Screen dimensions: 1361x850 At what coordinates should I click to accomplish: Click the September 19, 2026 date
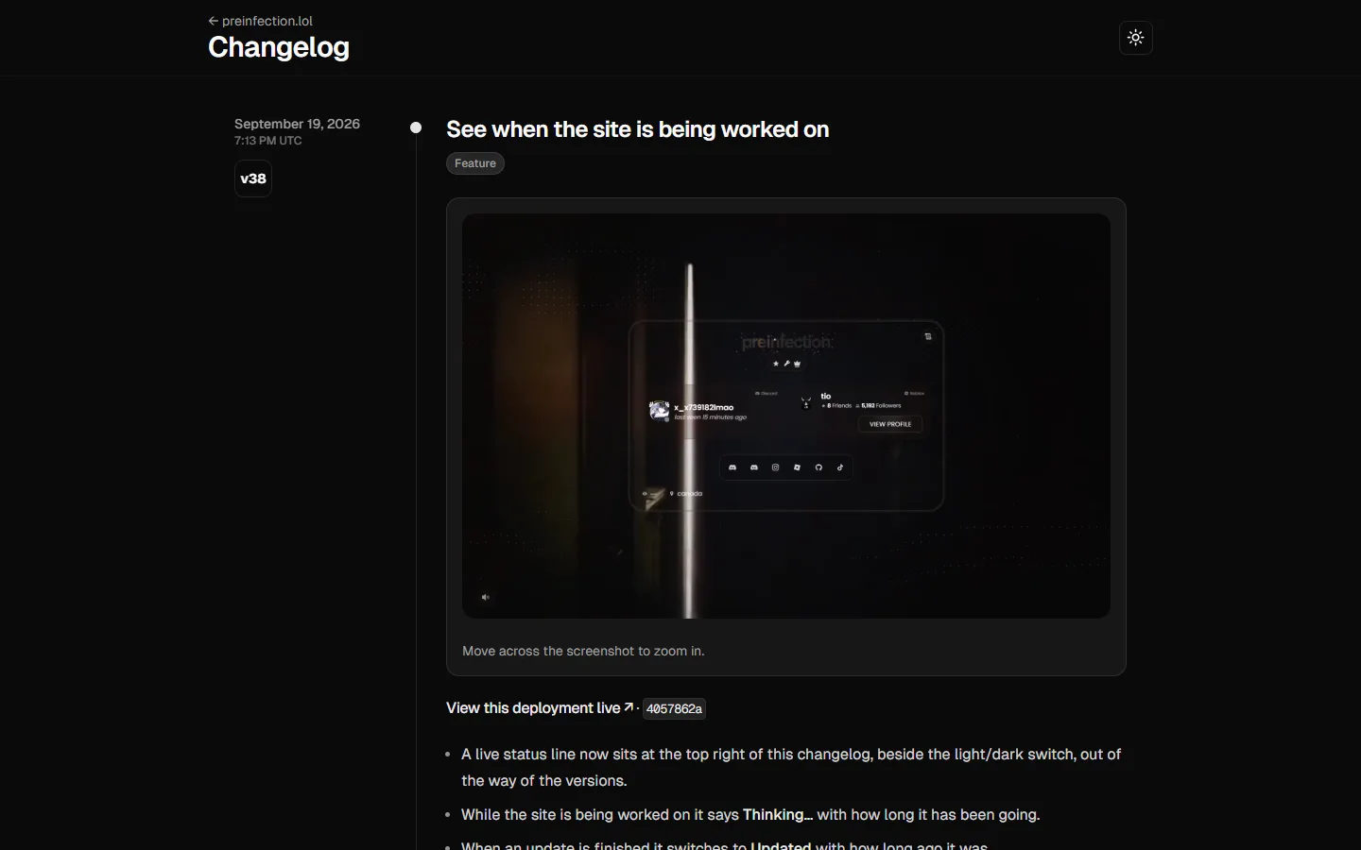click(297, 124)
